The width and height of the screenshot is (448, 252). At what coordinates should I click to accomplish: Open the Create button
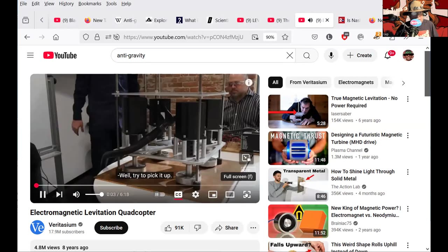click(x=359, y=55)
